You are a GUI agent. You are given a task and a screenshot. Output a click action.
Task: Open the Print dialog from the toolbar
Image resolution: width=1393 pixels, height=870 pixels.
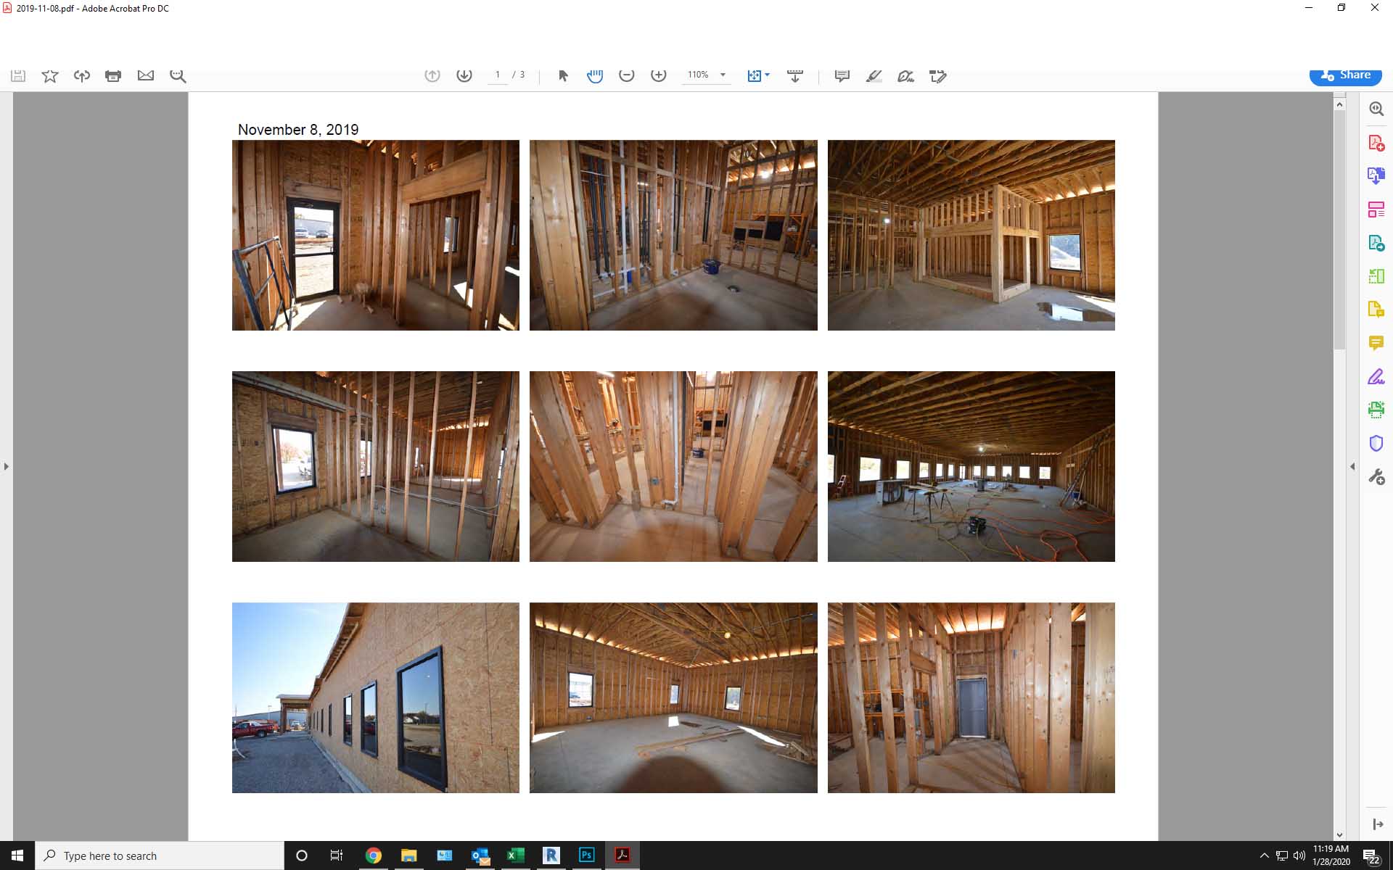click(113, 75)
